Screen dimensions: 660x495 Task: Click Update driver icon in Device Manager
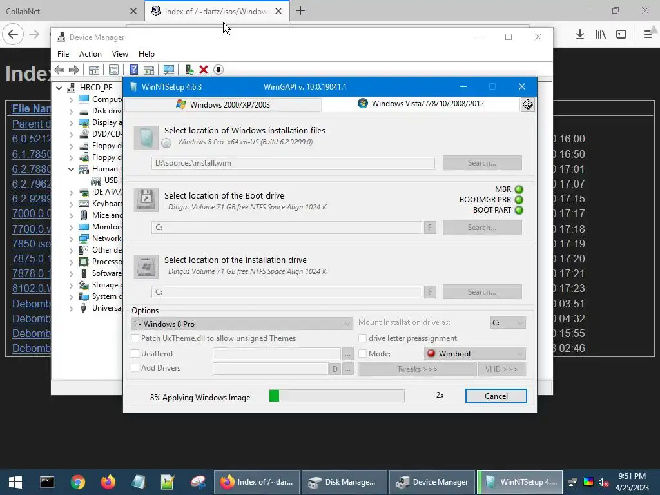(189, 70)
